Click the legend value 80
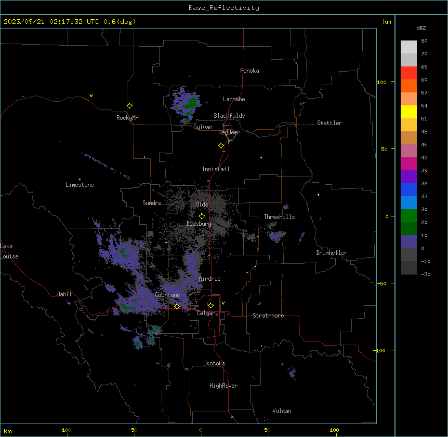448x437 pixels. tap(424, 41)
